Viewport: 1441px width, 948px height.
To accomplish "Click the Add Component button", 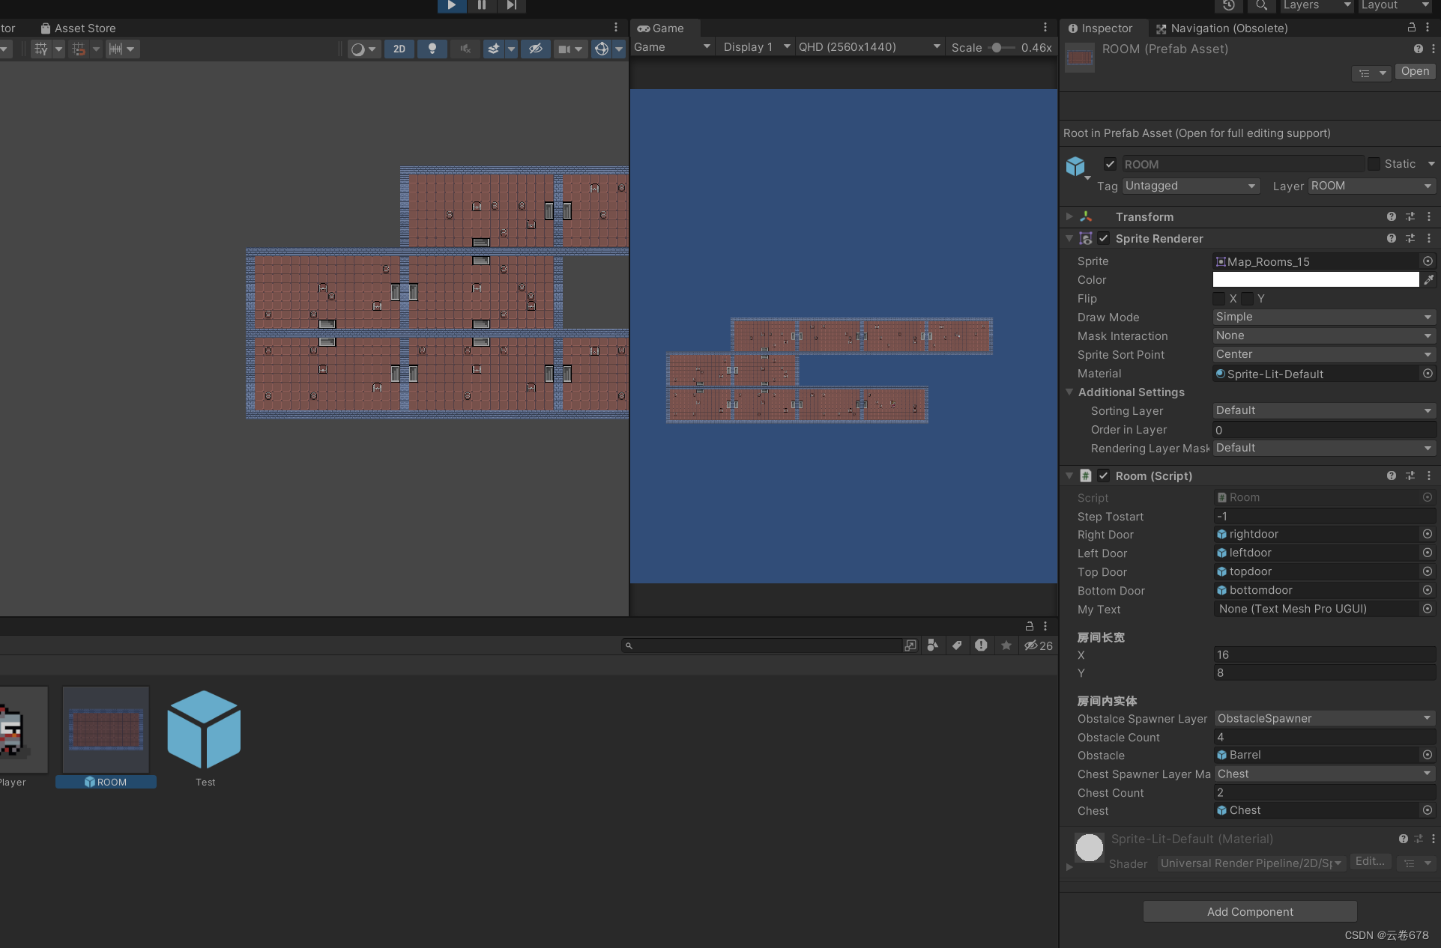I will tap(1248, 911).
